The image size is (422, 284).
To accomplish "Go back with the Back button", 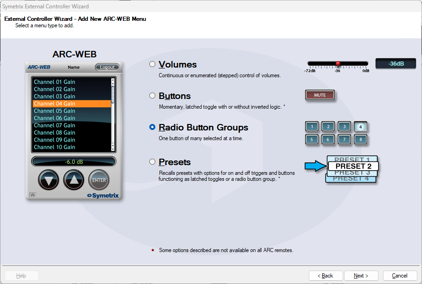I will coord(326,276).
